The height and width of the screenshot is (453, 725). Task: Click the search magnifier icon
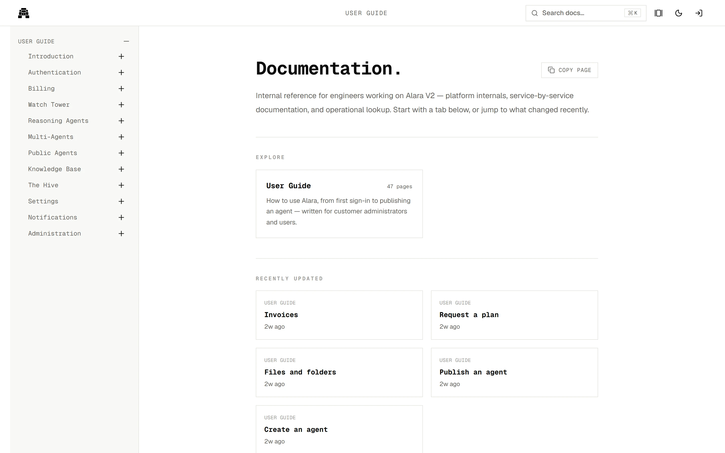[x=534, y=13]
